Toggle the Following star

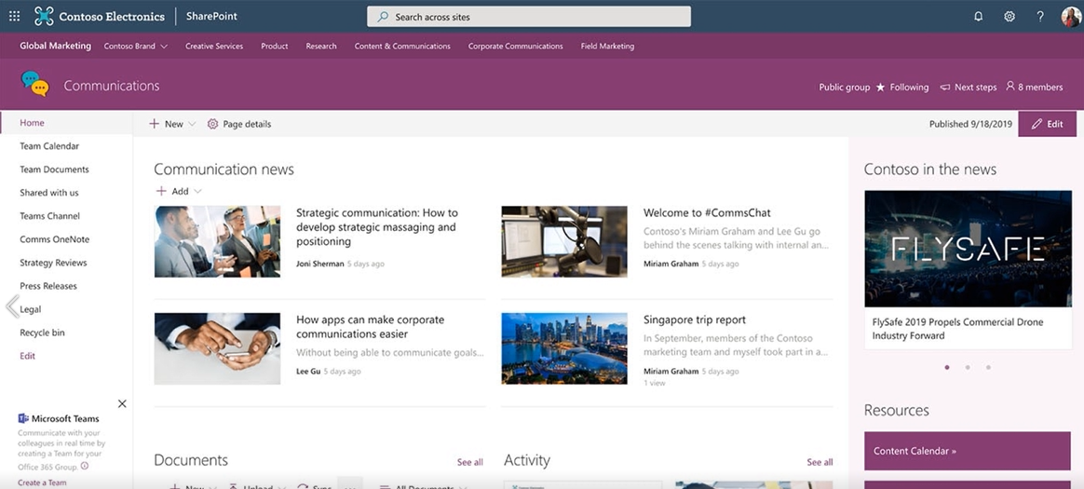click(x=880, y=88)
